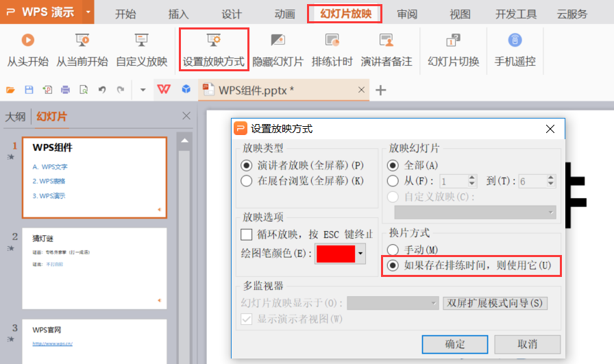Image resolution: width=614 pixels, height=364 pixels.
Task: Click 确定 to confirm settings
Action: click(x=455, y=344)
